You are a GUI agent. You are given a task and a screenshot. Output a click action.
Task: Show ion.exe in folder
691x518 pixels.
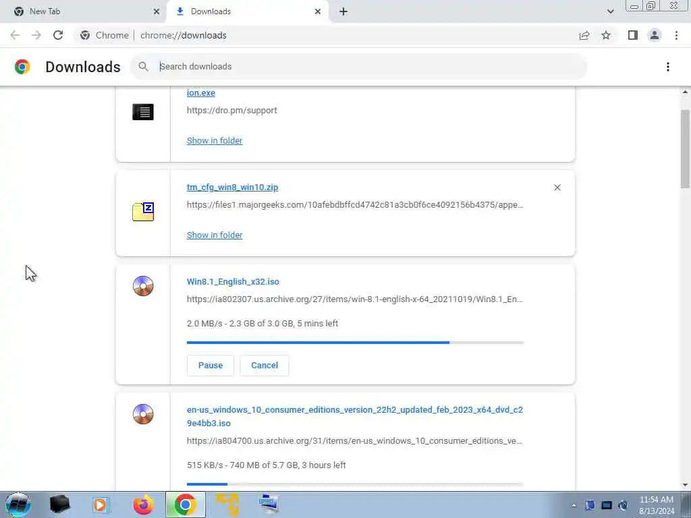[x=215, y=140]
